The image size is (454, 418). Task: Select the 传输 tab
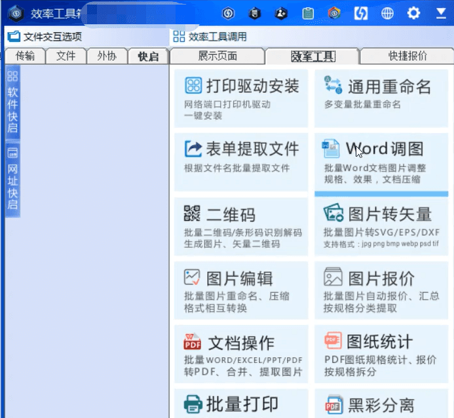[26, 56]
